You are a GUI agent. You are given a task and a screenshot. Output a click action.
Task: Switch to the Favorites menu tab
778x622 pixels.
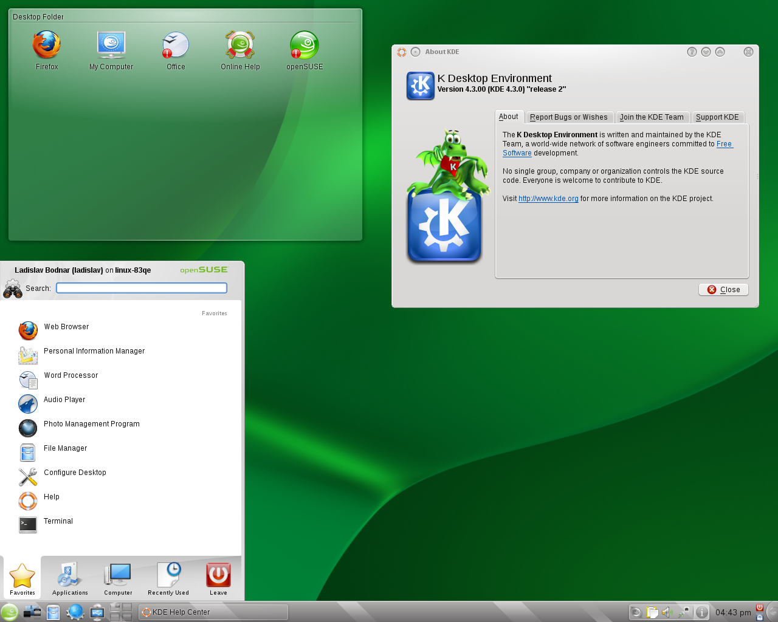[22, 578]
